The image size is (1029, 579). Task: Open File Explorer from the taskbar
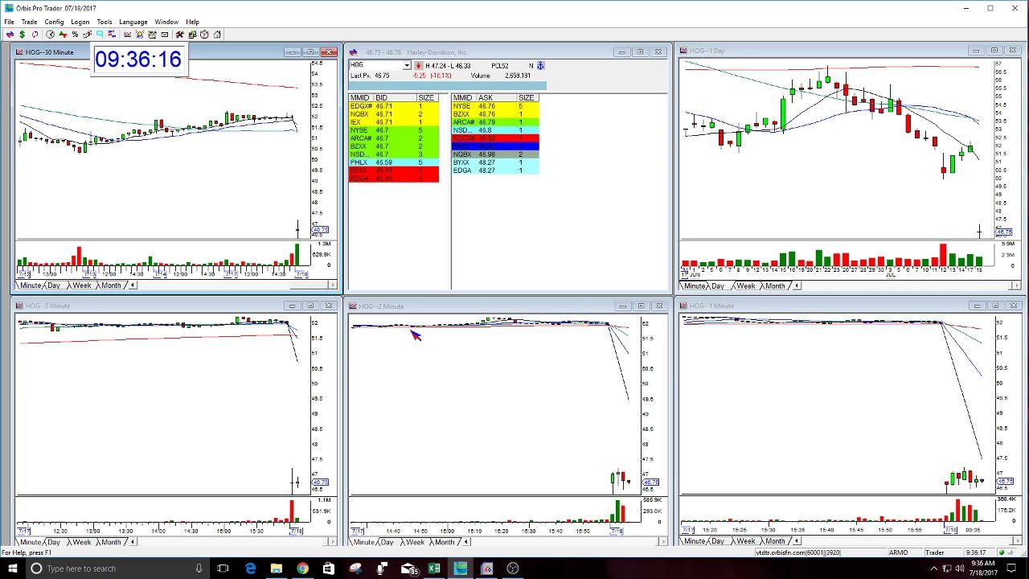coord(276,569)
